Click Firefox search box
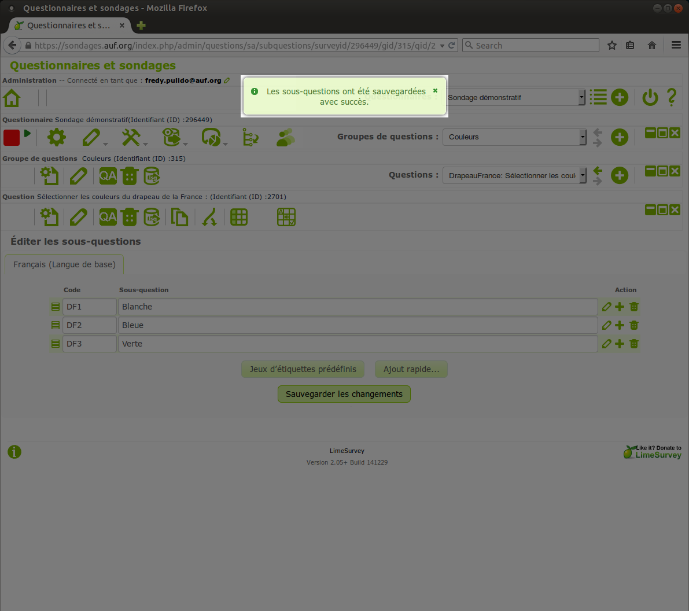The height and width of the screenshot is (611, 689). tap(531, 45)
